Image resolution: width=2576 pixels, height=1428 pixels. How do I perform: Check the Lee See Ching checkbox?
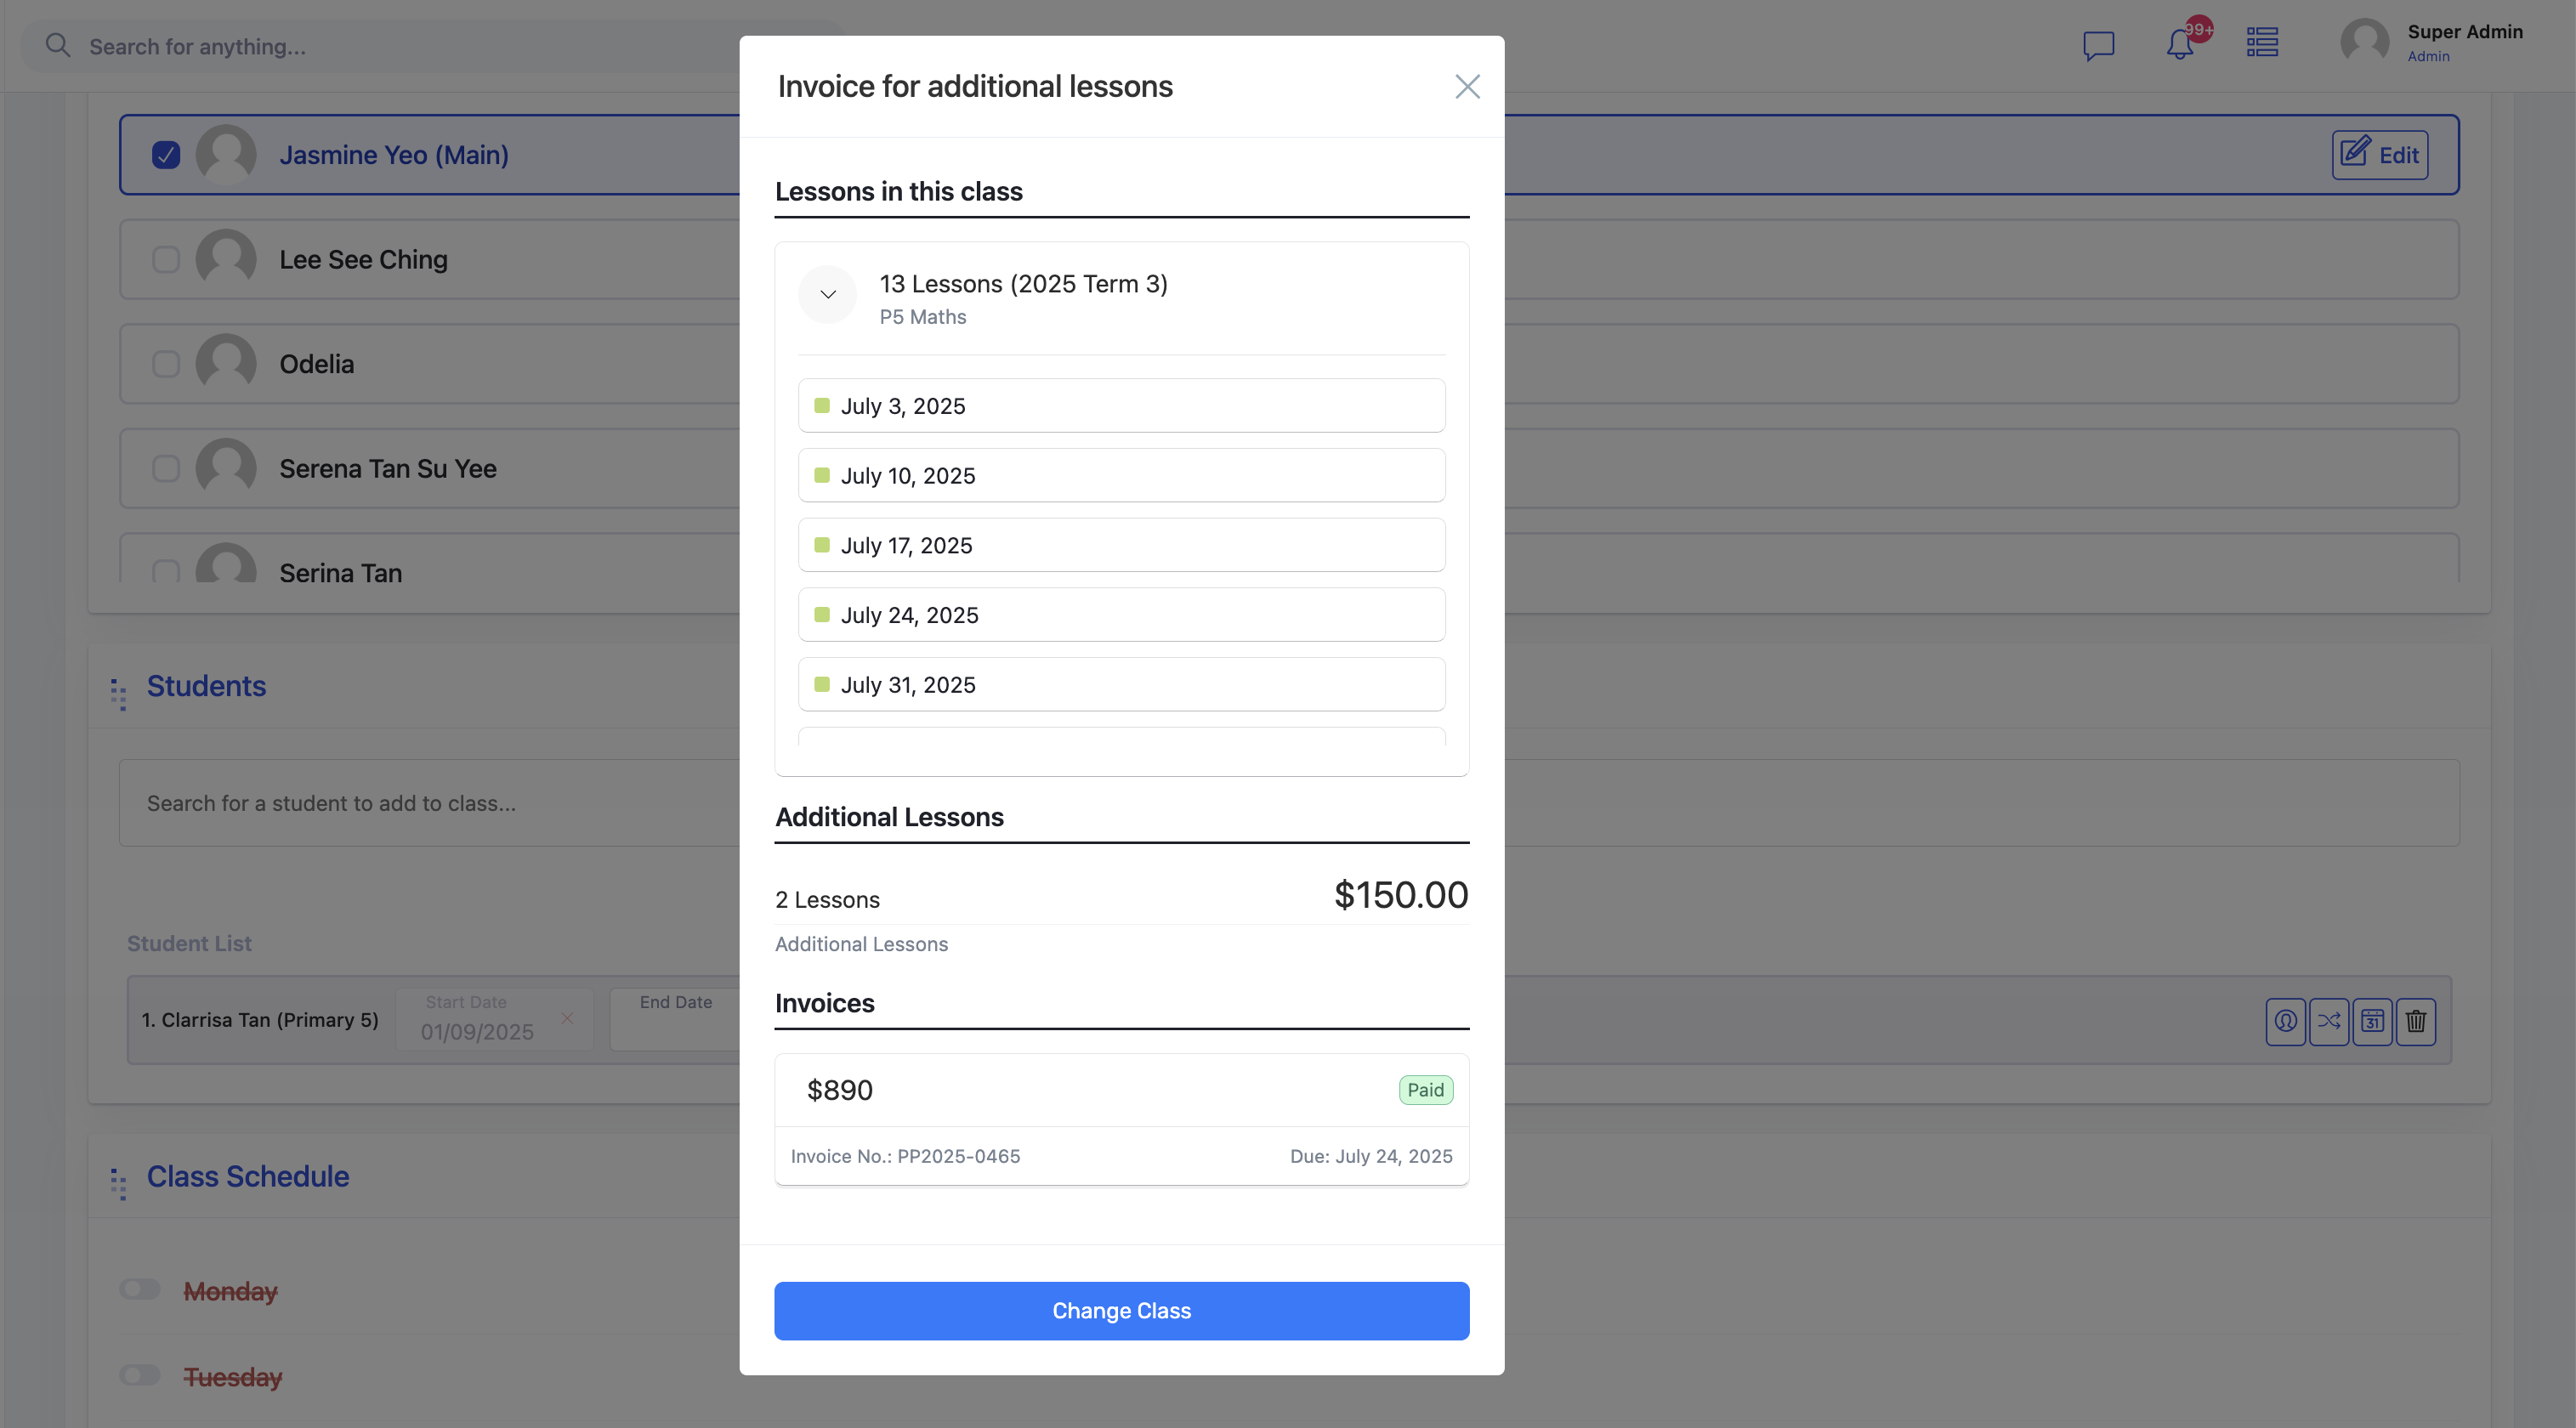pos(166,260)
